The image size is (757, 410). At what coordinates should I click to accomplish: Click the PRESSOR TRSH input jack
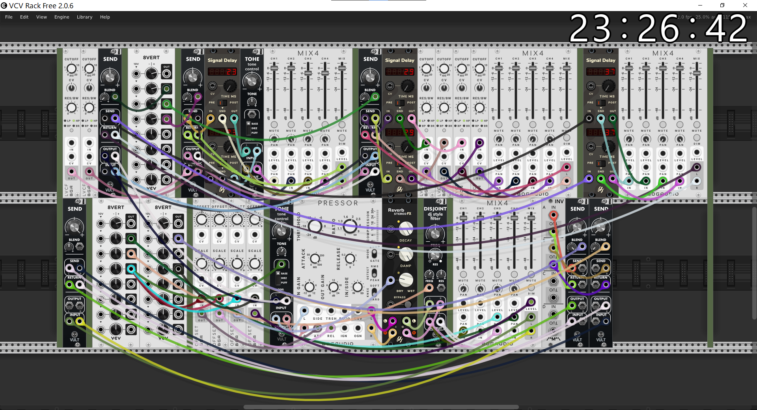click(x=331, y=311)
